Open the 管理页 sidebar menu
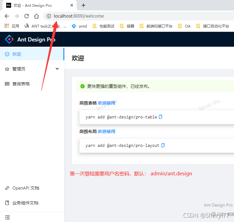234x222 pixels. pyautogui.click(x=32, y=69)
